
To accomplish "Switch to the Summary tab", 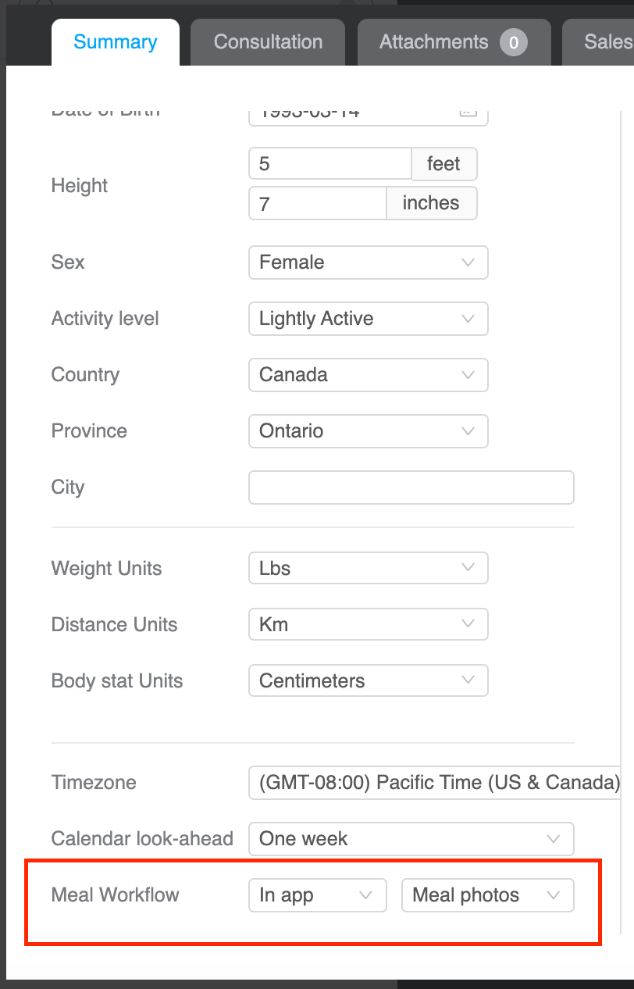I will (116, 42).
